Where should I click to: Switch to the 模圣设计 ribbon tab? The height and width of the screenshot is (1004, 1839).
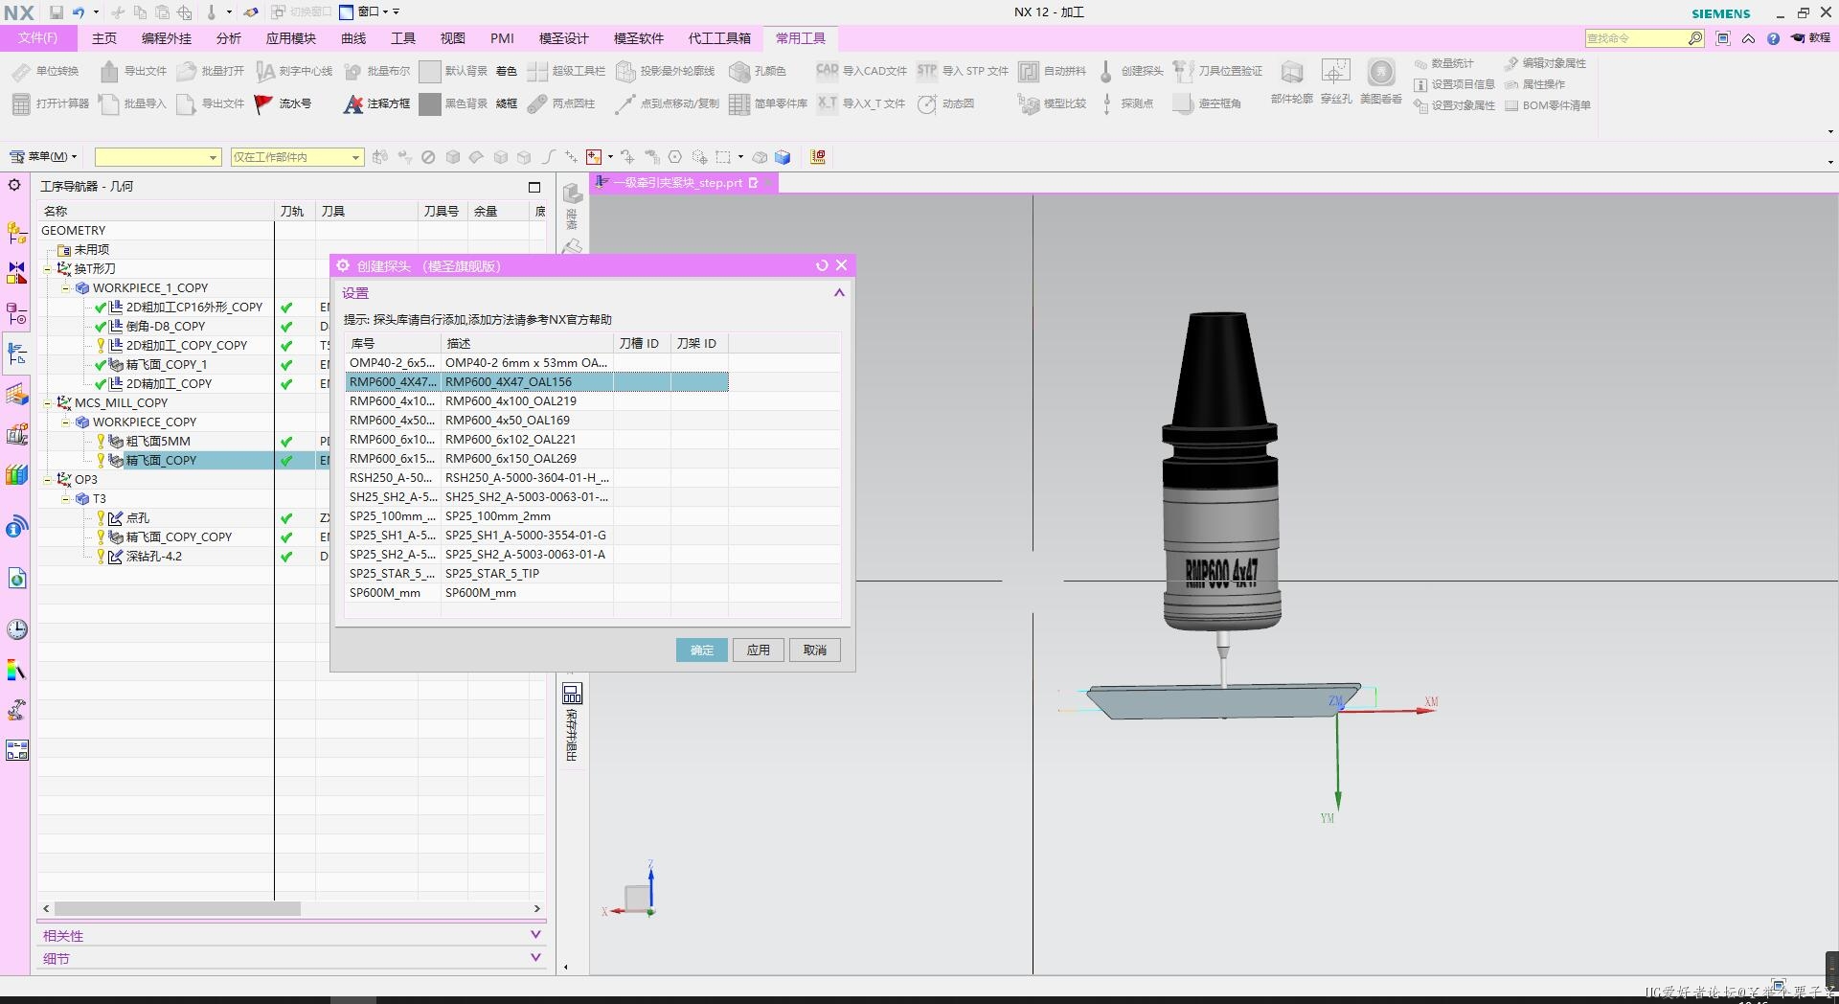[564, 38]
